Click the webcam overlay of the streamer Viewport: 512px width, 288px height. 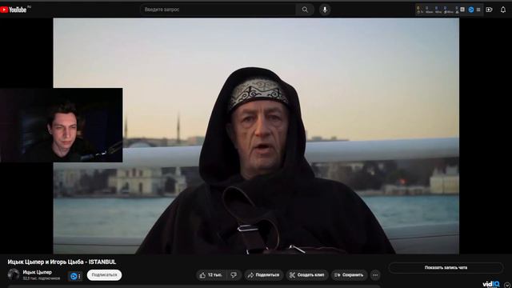click(x=62, y=125)
